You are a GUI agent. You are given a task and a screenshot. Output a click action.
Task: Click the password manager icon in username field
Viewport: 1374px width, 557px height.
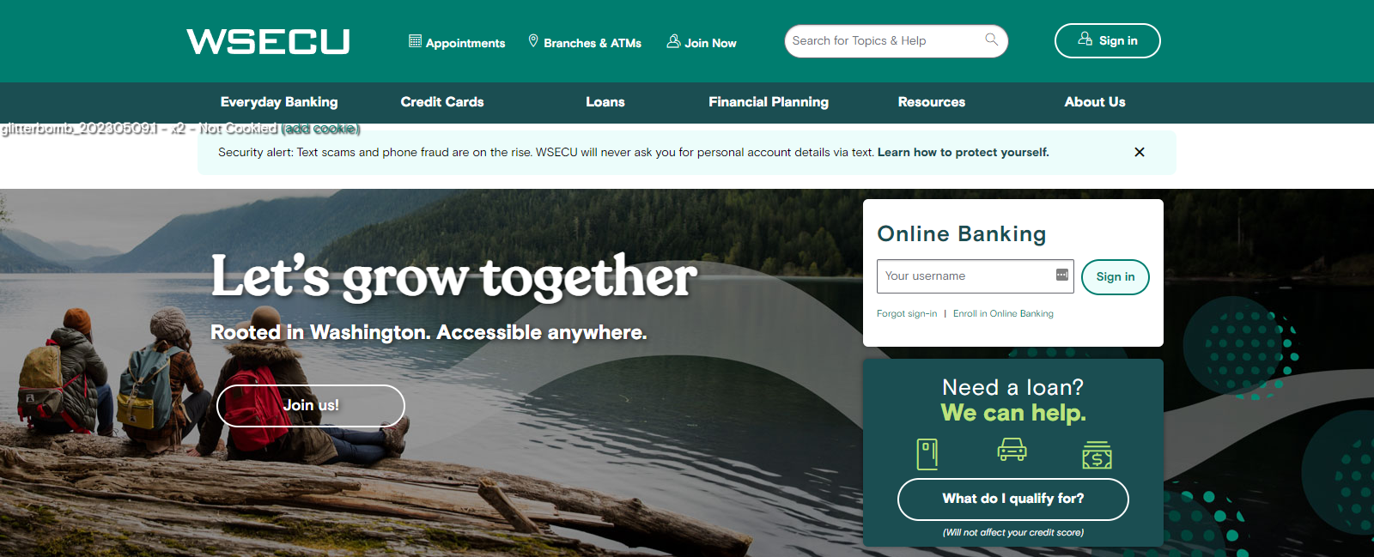click(1062, 275)
